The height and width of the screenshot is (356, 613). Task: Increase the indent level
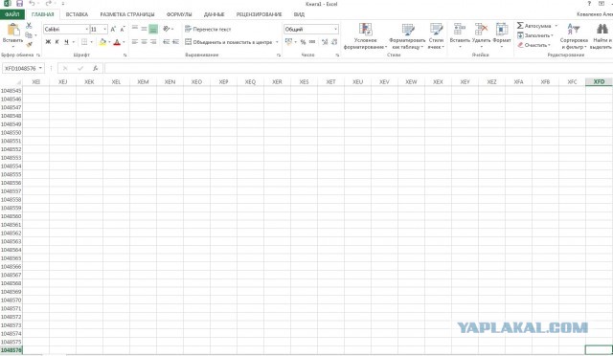click(x=175, y=42)
